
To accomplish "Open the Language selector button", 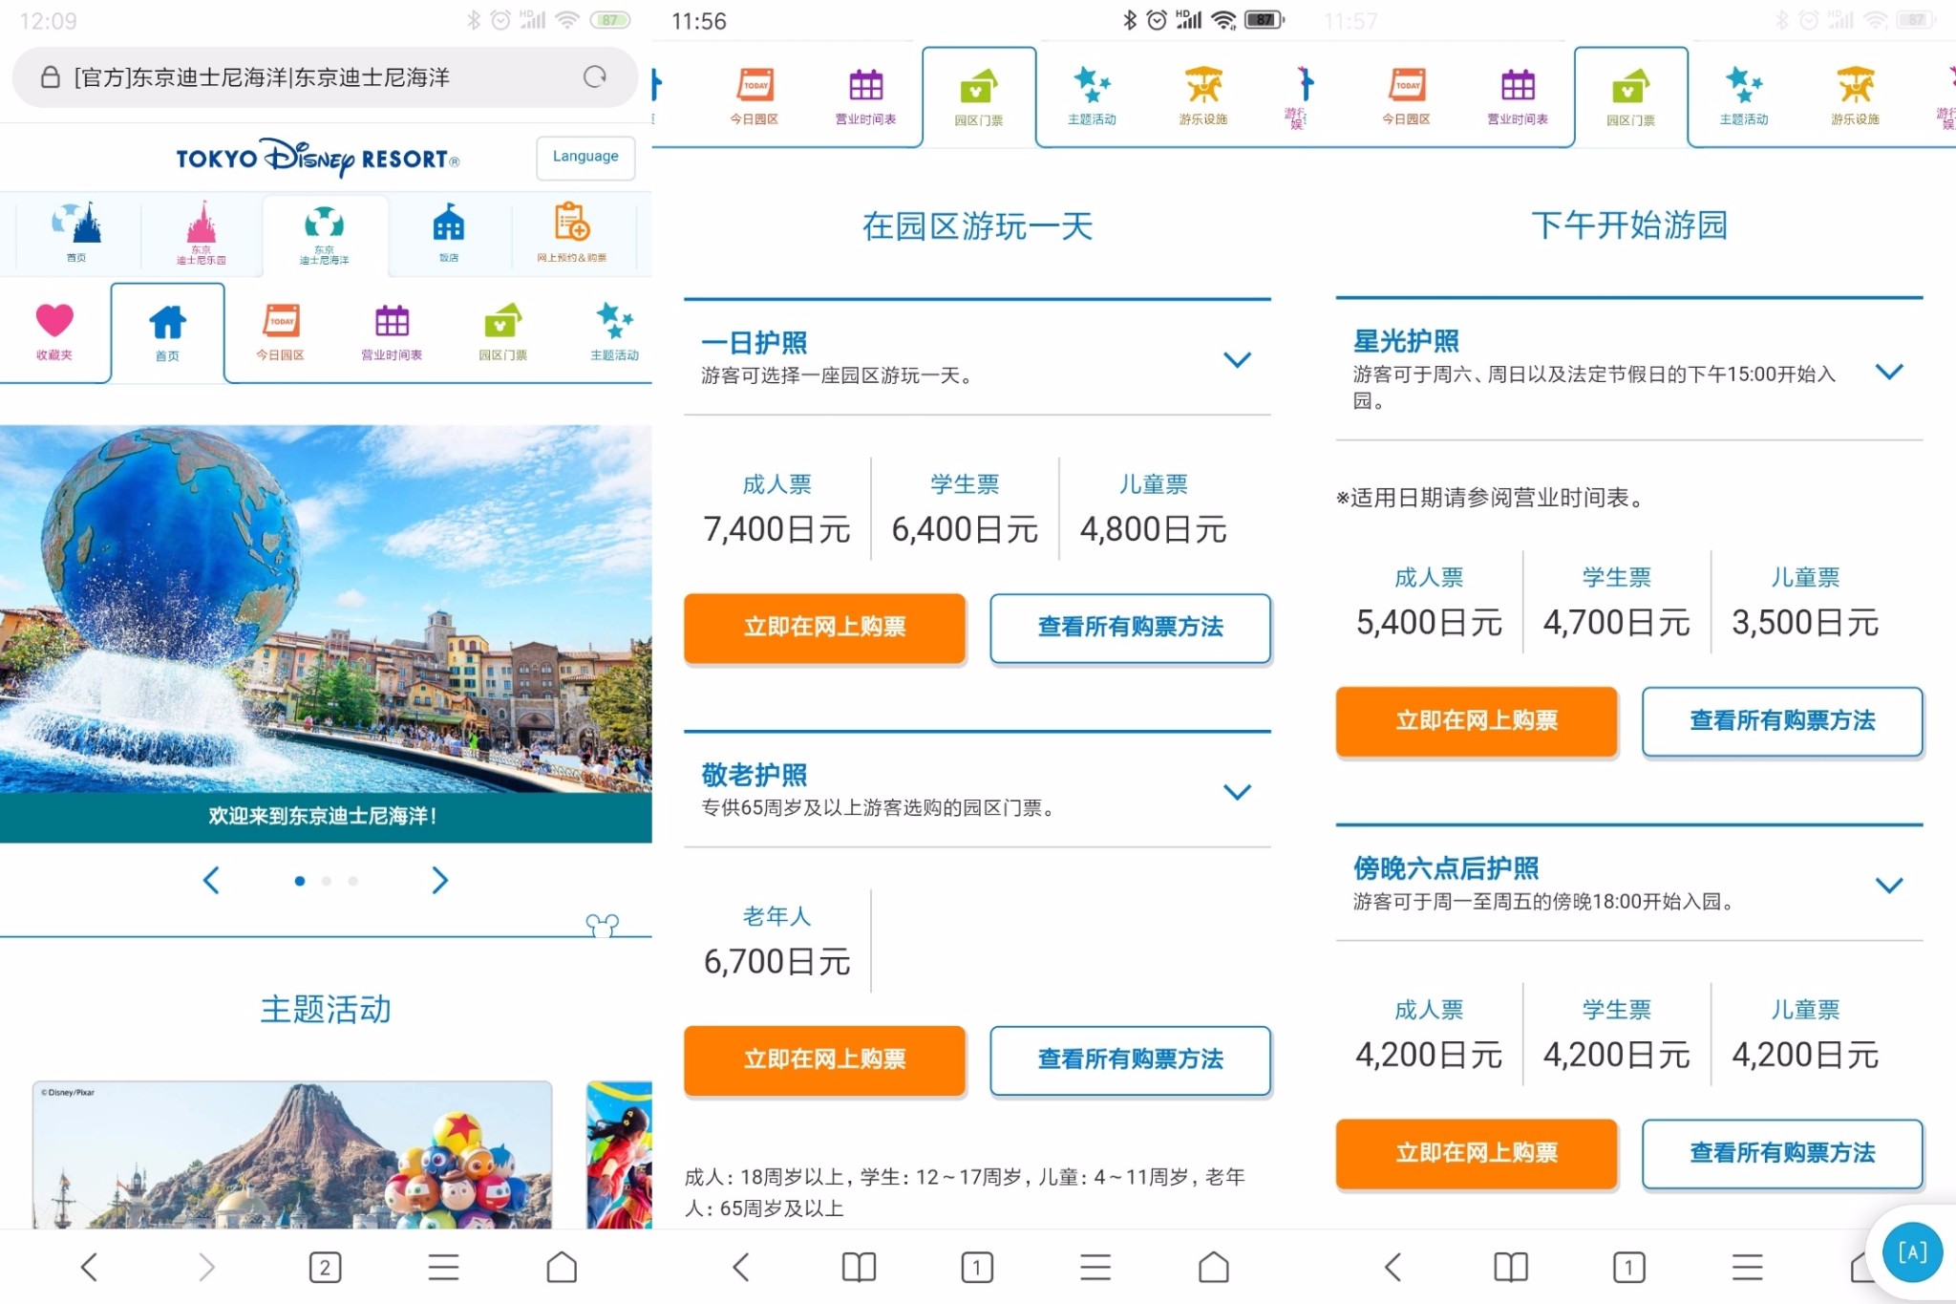I will (585, 157).
